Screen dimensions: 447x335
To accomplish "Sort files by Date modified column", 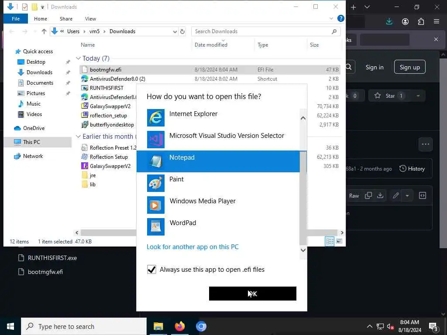I will [x=211, y=45].
